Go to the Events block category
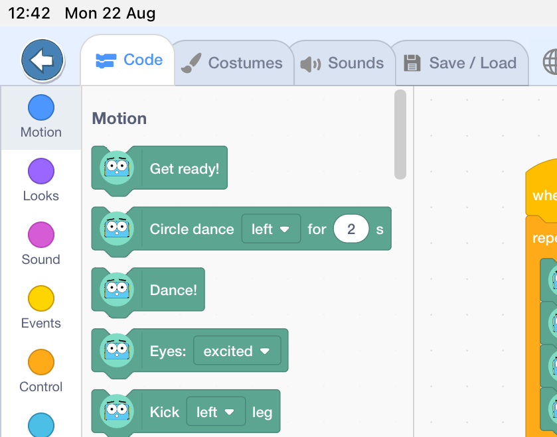This screenshot has height=437, width=557. click(41, 299)
